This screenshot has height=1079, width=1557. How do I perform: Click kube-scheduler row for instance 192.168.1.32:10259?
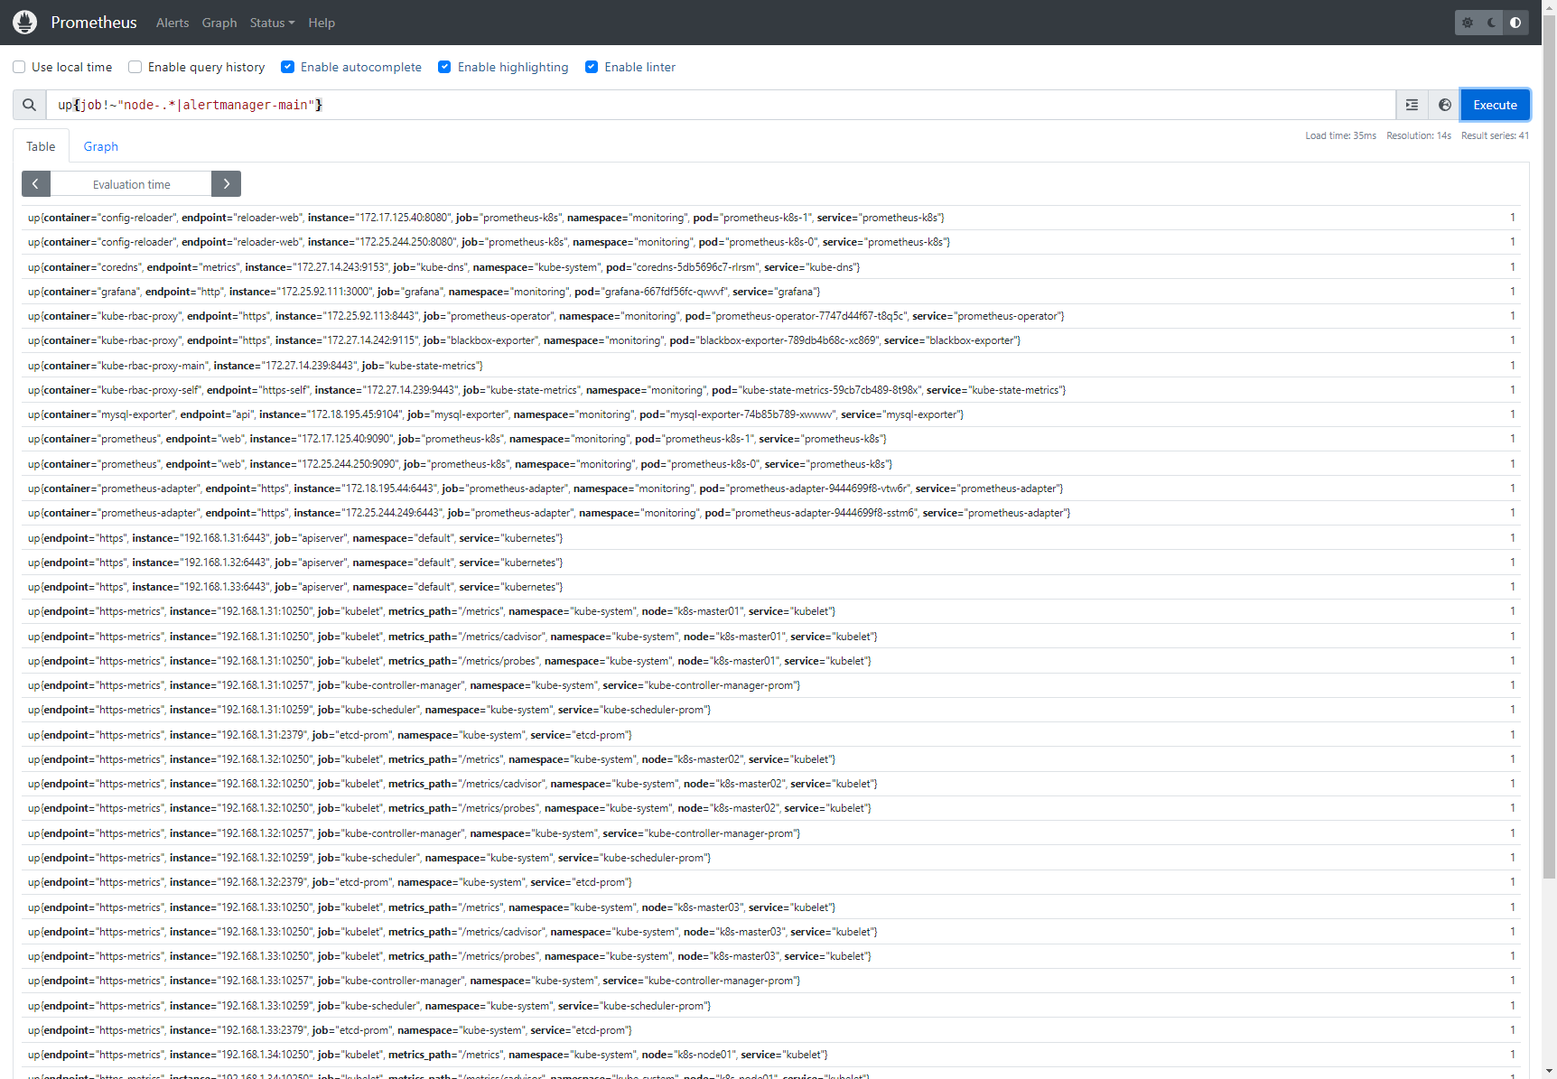[x=771, y=858]
